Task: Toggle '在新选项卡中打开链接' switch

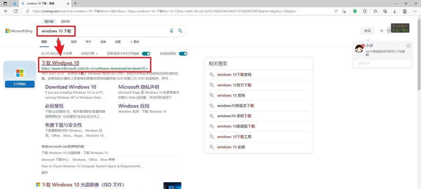Action: tap(146, 53)
